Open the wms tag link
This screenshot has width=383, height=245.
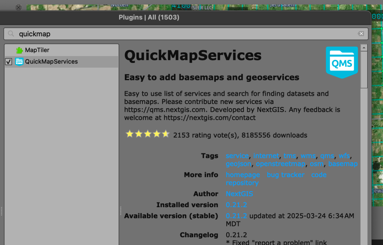pos(308,156)
